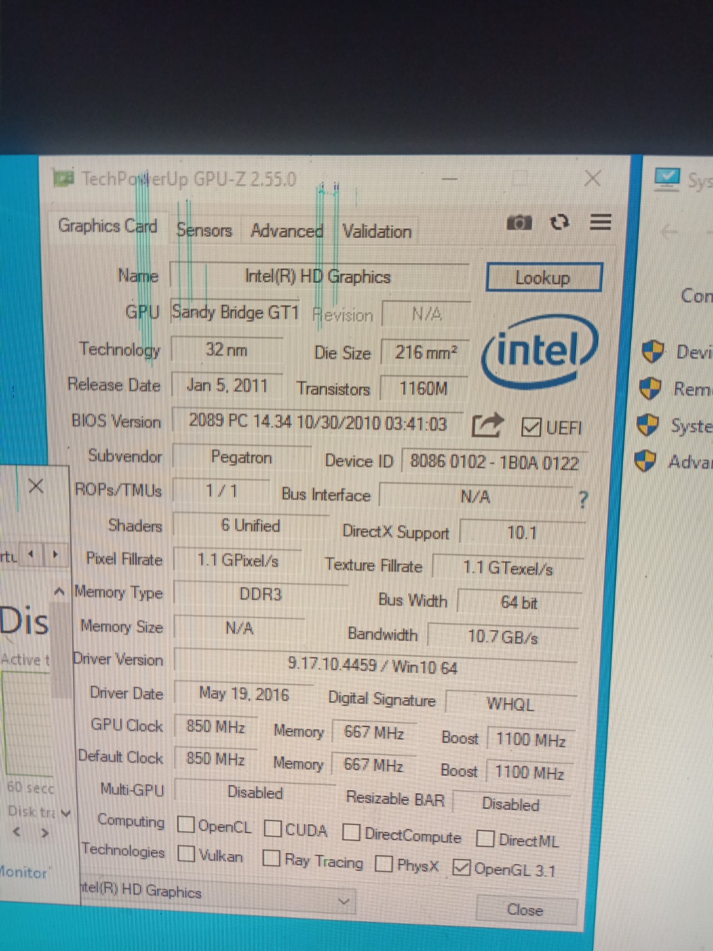Minimize the GPU-Z window
The image size is (713, 951).
click(450, 179)
